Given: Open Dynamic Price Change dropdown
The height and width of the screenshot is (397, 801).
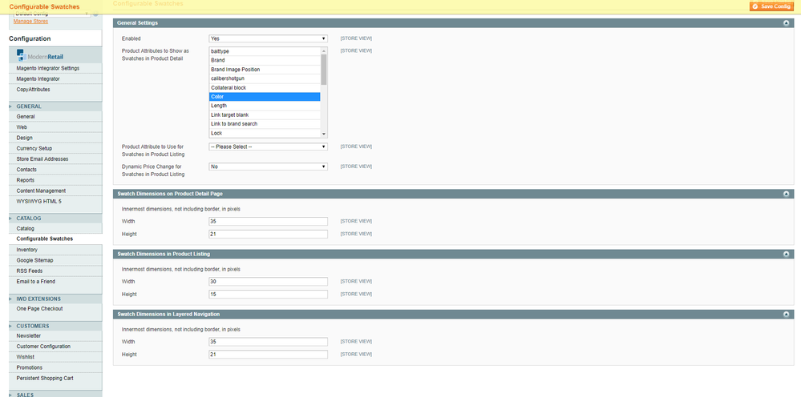Looking at the screenshot, I should coord(268,166).
